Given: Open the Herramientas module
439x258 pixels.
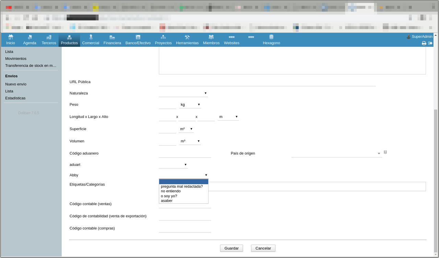Looking at the screenshot, I should pyautogui.click(x=187, y=40).
